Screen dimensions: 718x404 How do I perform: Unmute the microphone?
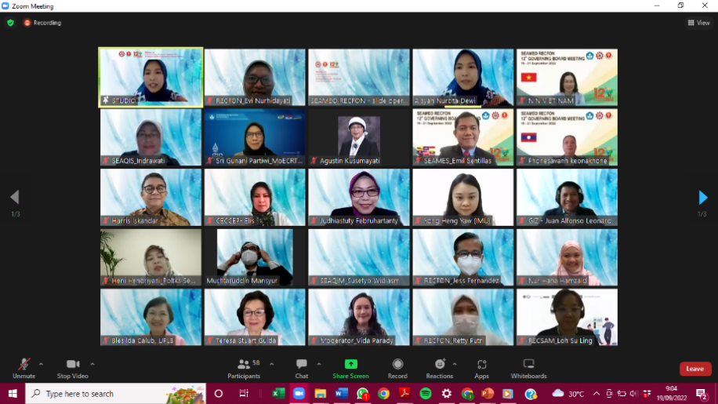pyautogui.click(x=24, y=366)
